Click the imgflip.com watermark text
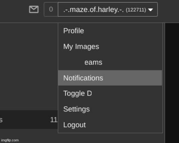The width and height of the screenshot is (179, 143). [10, 140]
